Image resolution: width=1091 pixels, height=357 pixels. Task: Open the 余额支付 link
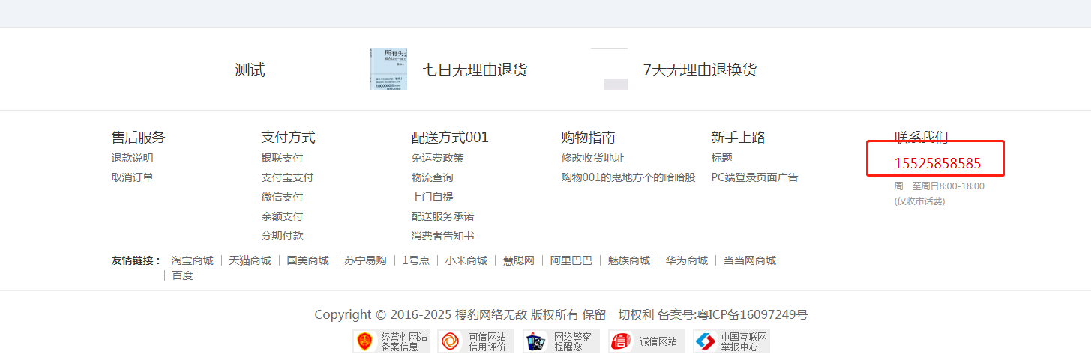click(x=283, y=216)
